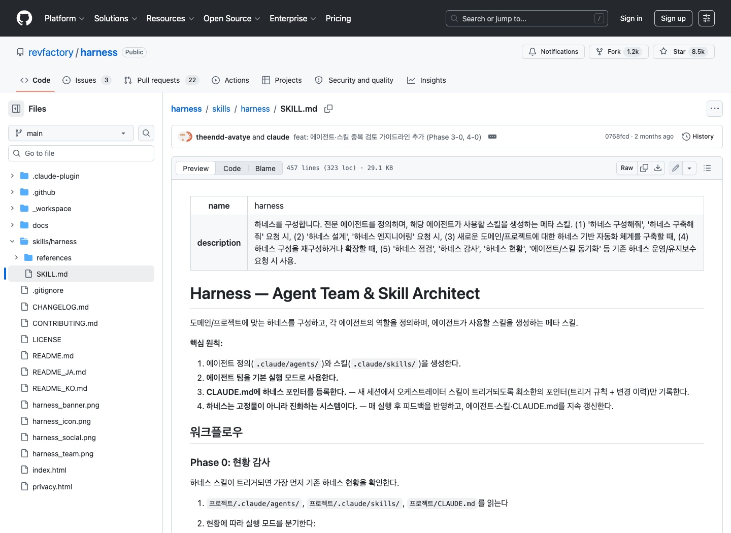Click the search files magnifier button
Image resolution: width=731 pixels, height=533 pixels.
146,133
